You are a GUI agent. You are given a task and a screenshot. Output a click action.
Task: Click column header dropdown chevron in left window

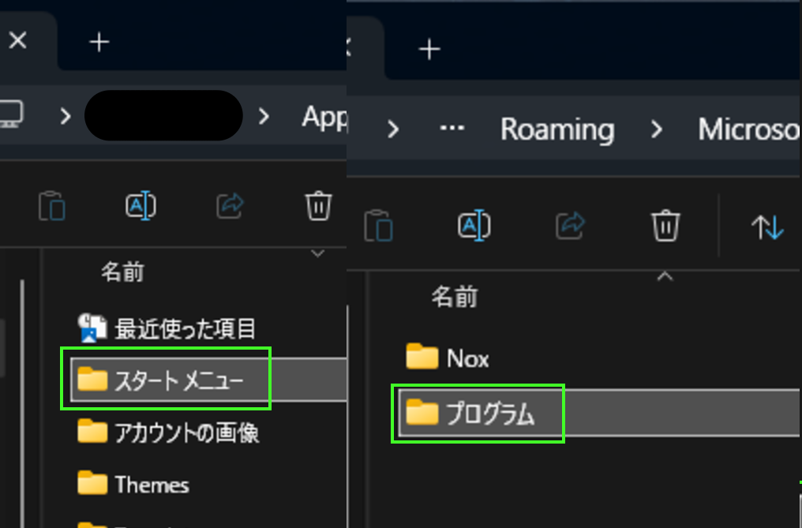[317, 254]
